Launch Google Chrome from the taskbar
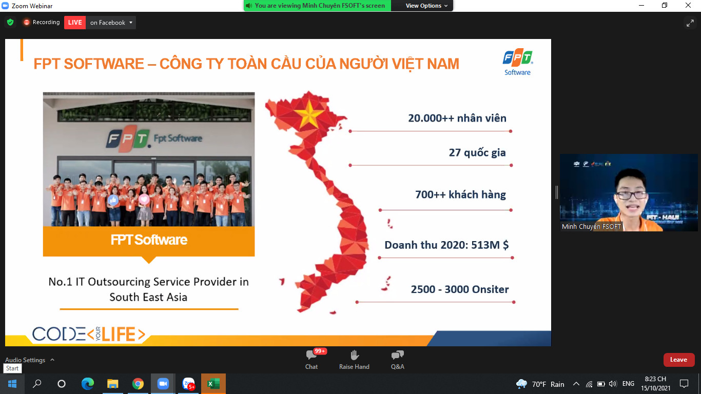 pyautogui.click(x=138, y=384)
